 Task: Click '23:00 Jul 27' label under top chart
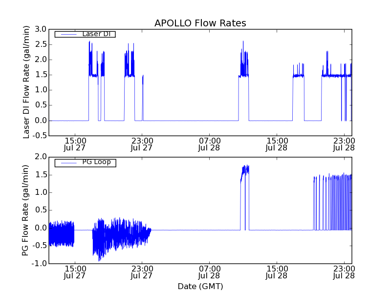click(142, 144)
